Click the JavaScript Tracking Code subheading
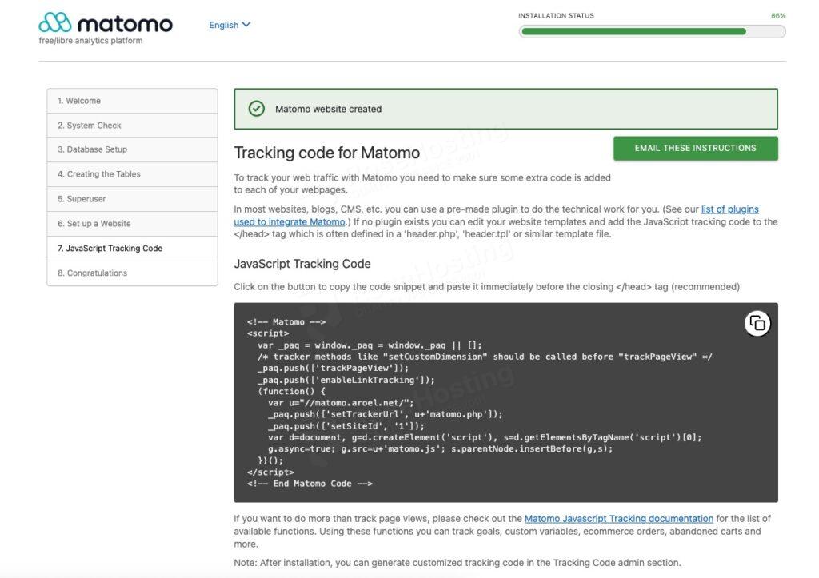The height and width of the screenshot is (578, 819). coord(302,264)
